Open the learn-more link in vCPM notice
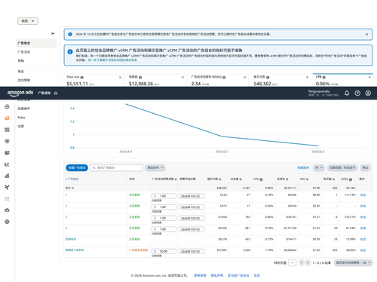This screenshot has height=282, width=377. tap(112, 60)
